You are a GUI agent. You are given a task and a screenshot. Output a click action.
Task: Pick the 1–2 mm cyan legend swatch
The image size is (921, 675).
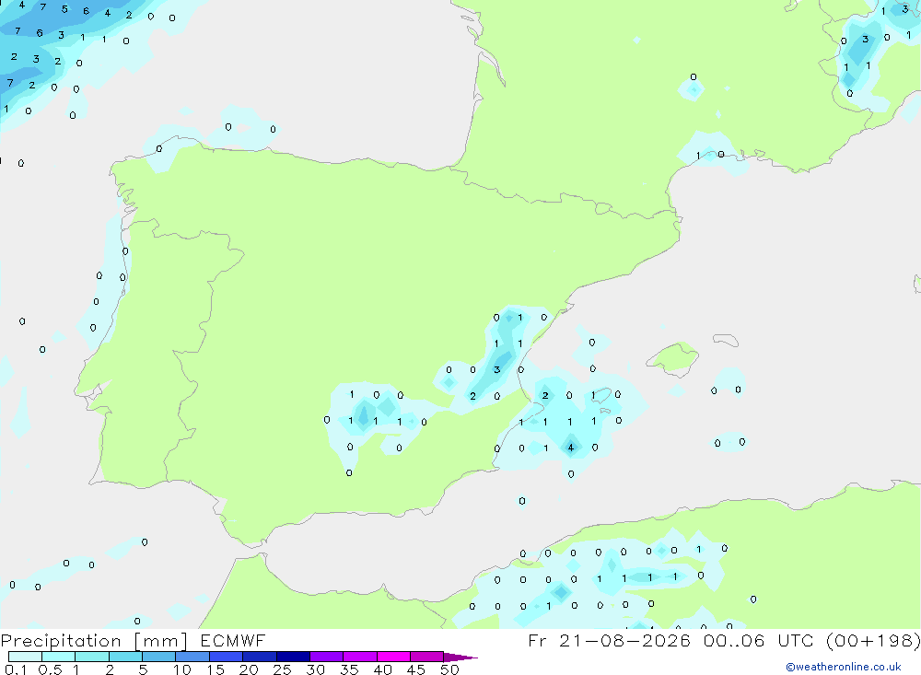[92, 657]
